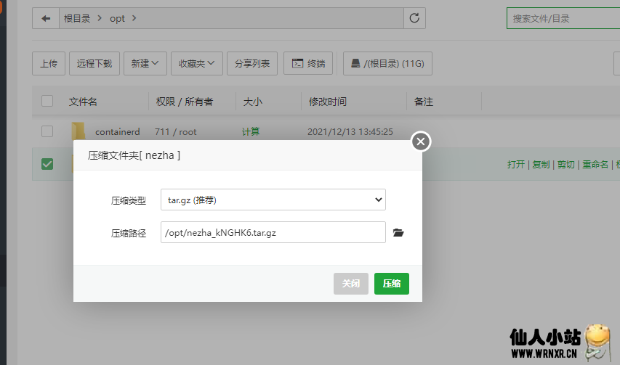Click the gray 关闭 button
Viewport: 620px width, 365px height.
tap(351, 283)
